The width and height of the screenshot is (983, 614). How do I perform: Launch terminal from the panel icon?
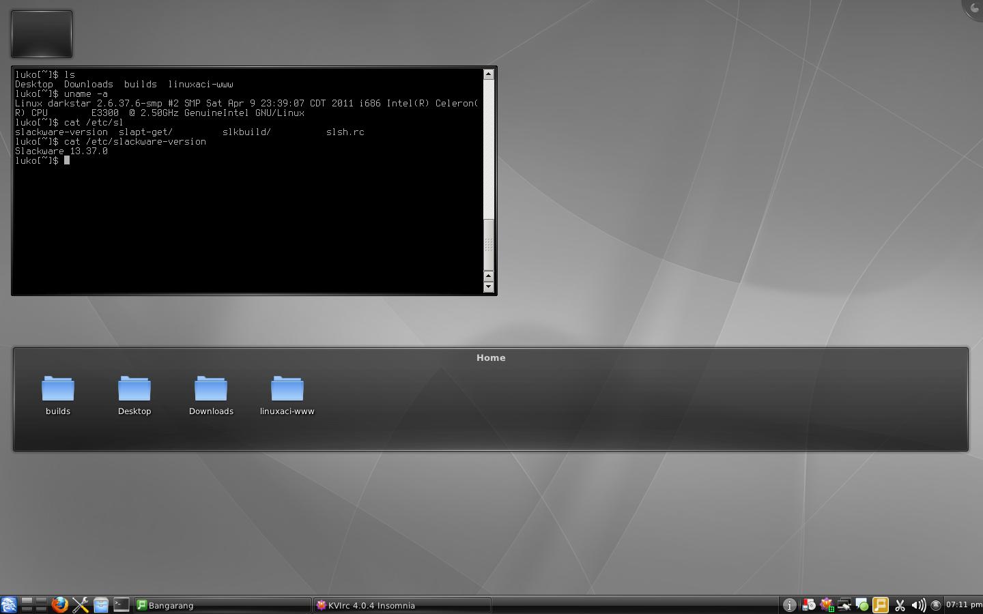click(121, 604)
